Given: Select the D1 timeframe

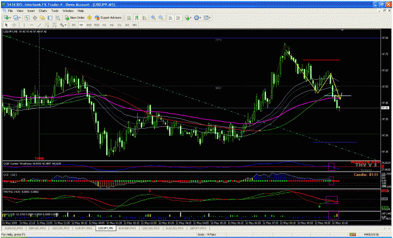Looking at the screenshot, I should (119, 25).
